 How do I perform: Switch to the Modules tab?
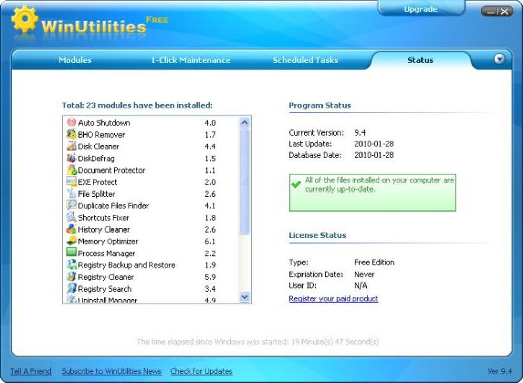pyautogui.click(x=75, y=60)
